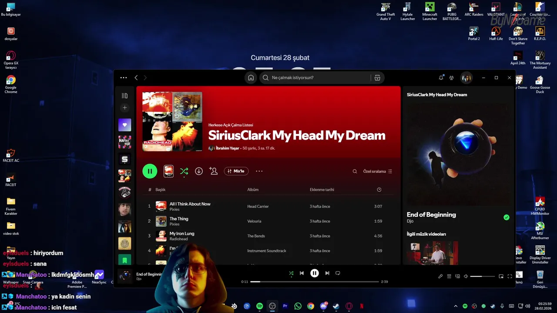This screenshot has height=313, width=557.
Task: Open The Bends album link
Action: (x=255, y=236)
